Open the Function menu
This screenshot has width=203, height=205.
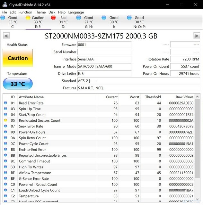pos(25,12)
